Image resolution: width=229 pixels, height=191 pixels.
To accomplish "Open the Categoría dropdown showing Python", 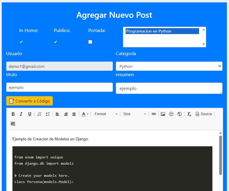I will pos(169,66).
